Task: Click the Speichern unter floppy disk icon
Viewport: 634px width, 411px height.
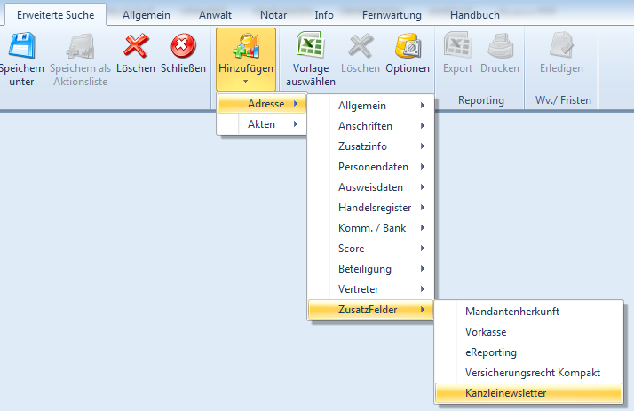Action: coord(20,45)
